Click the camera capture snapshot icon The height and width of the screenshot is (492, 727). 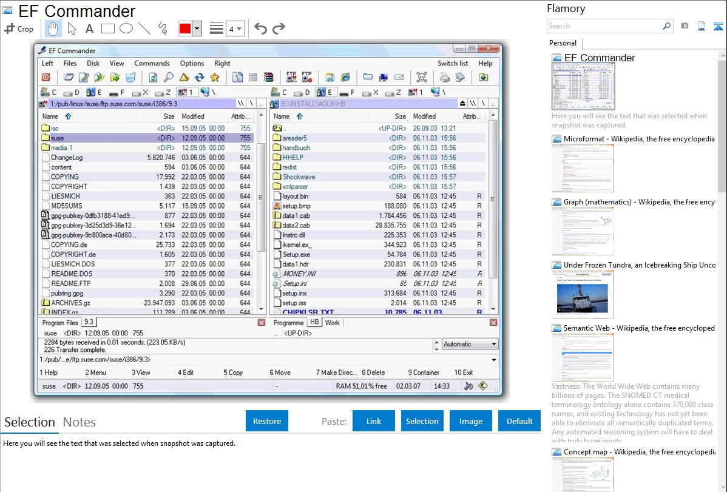(x=685, y=26)
